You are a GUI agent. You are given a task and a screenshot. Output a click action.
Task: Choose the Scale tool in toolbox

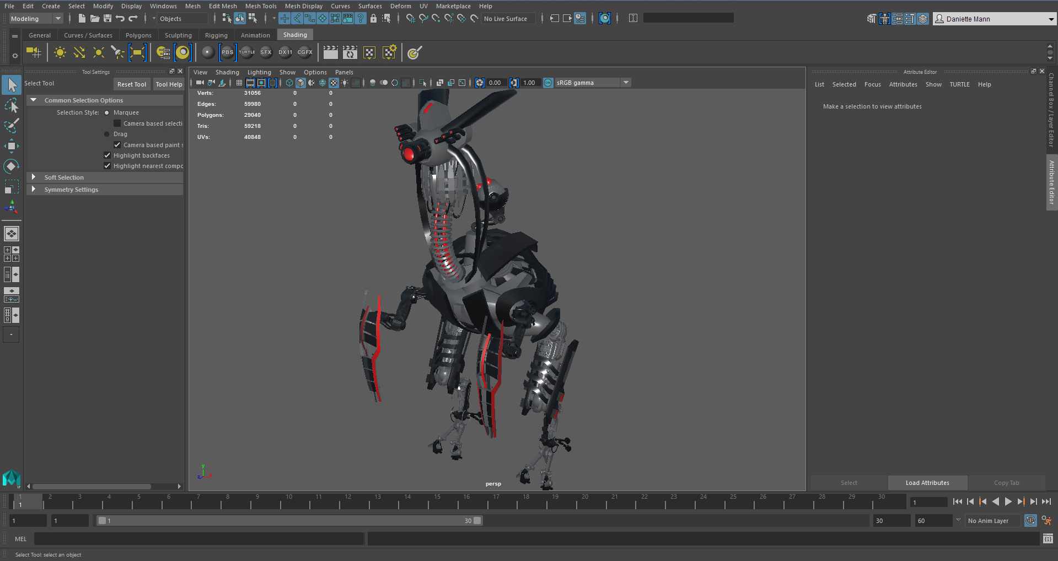coord(12,187)
